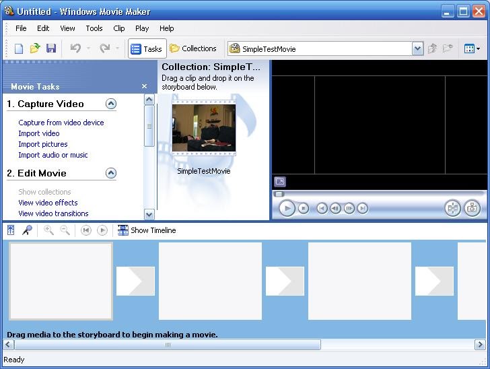Go up one collection level
The height and width of the screenshot is (369, 490).
tap(433, 48)
